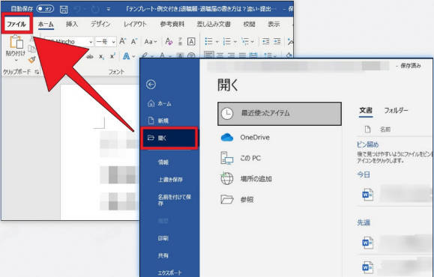Click the Increase Indent icon
This screenshot has height=277, width=434.
point(277,42)
